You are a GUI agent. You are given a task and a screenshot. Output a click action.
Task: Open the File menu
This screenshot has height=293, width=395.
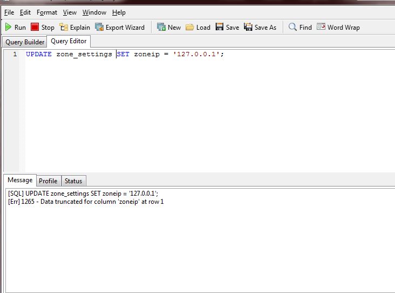click(9, 12)
